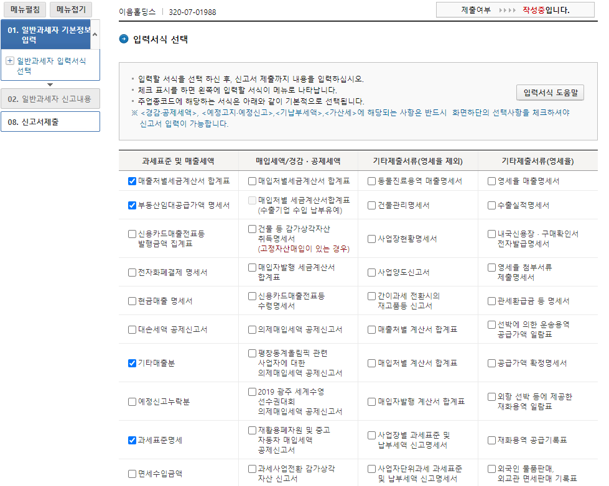Click the downward triangle below the sidebar menu box

tap(50, 85)
